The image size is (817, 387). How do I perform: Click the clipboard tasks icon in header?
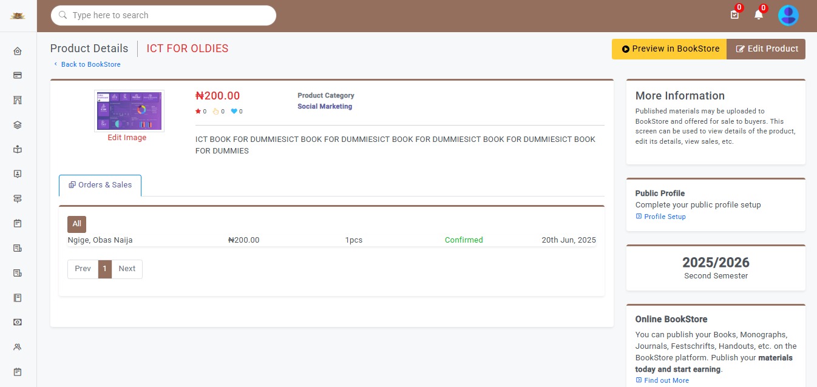point(734,15)
